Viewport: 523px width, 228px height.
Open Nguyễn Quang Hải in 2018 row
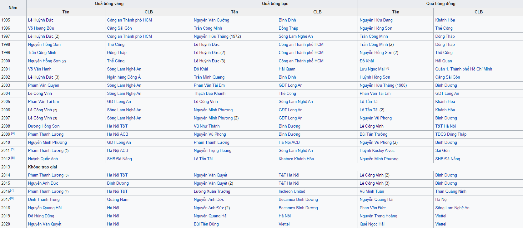click(45, 208)
